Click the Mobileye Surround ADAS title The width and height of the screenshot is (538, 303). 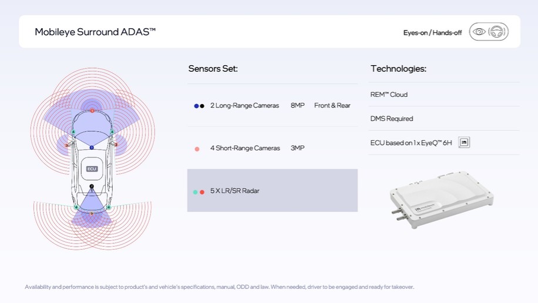coord(95,32)
